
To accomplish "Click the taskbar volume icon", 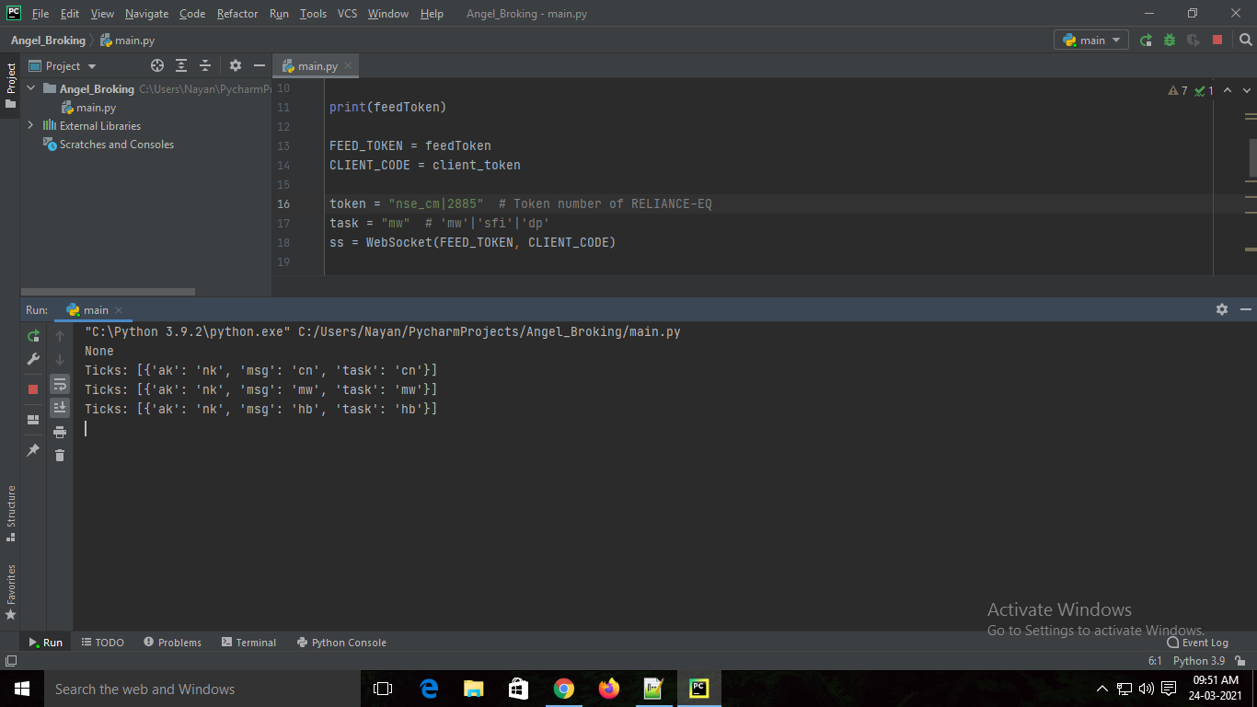I will (x=1147, y=689).
